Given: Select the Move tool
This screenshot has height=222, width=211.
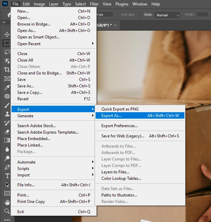Looking at the screenshot, I should click(7, 34).
